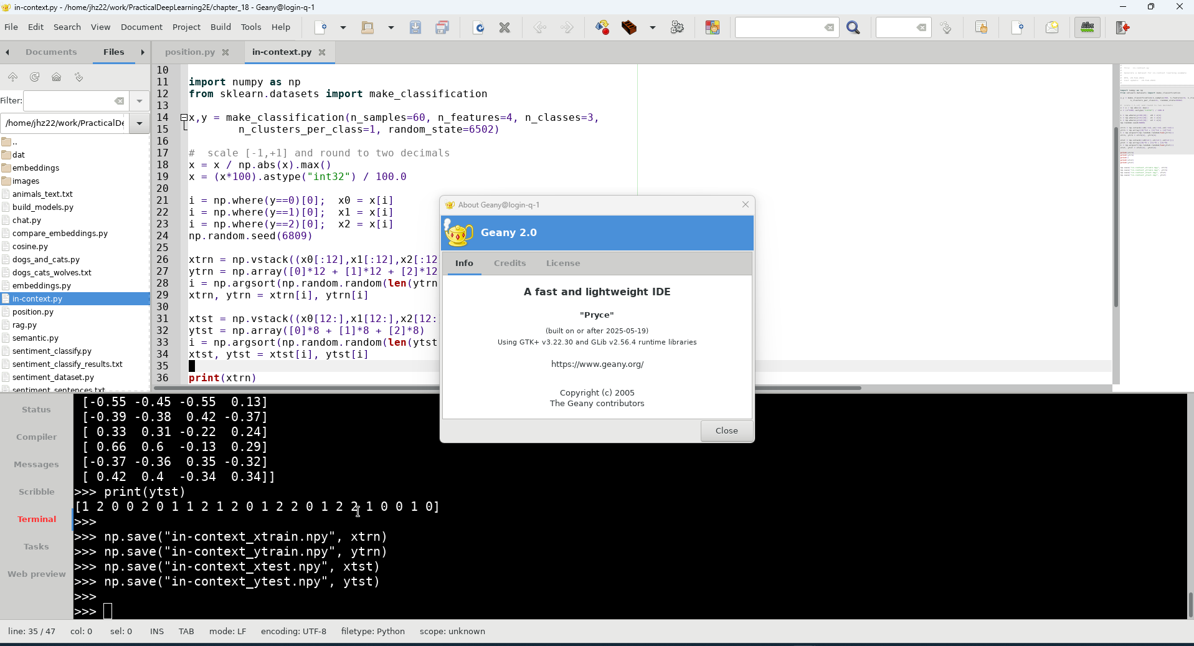Switch to the Compiler bottom panel tab
Image resolution: width=1194 pixels, height=646 pixels.
[x=36, y=437]
